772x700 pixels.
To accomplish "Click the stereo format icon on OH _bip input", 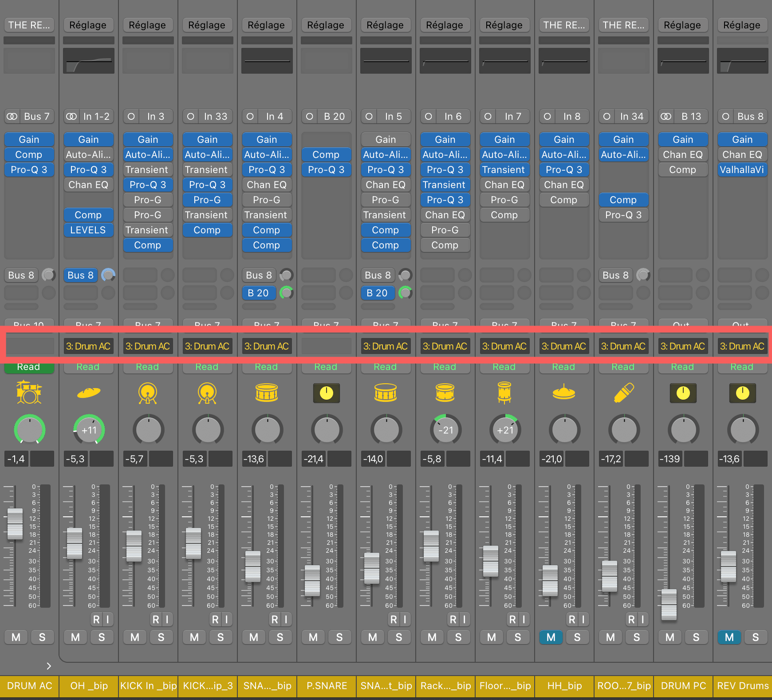I will [71, 116].
